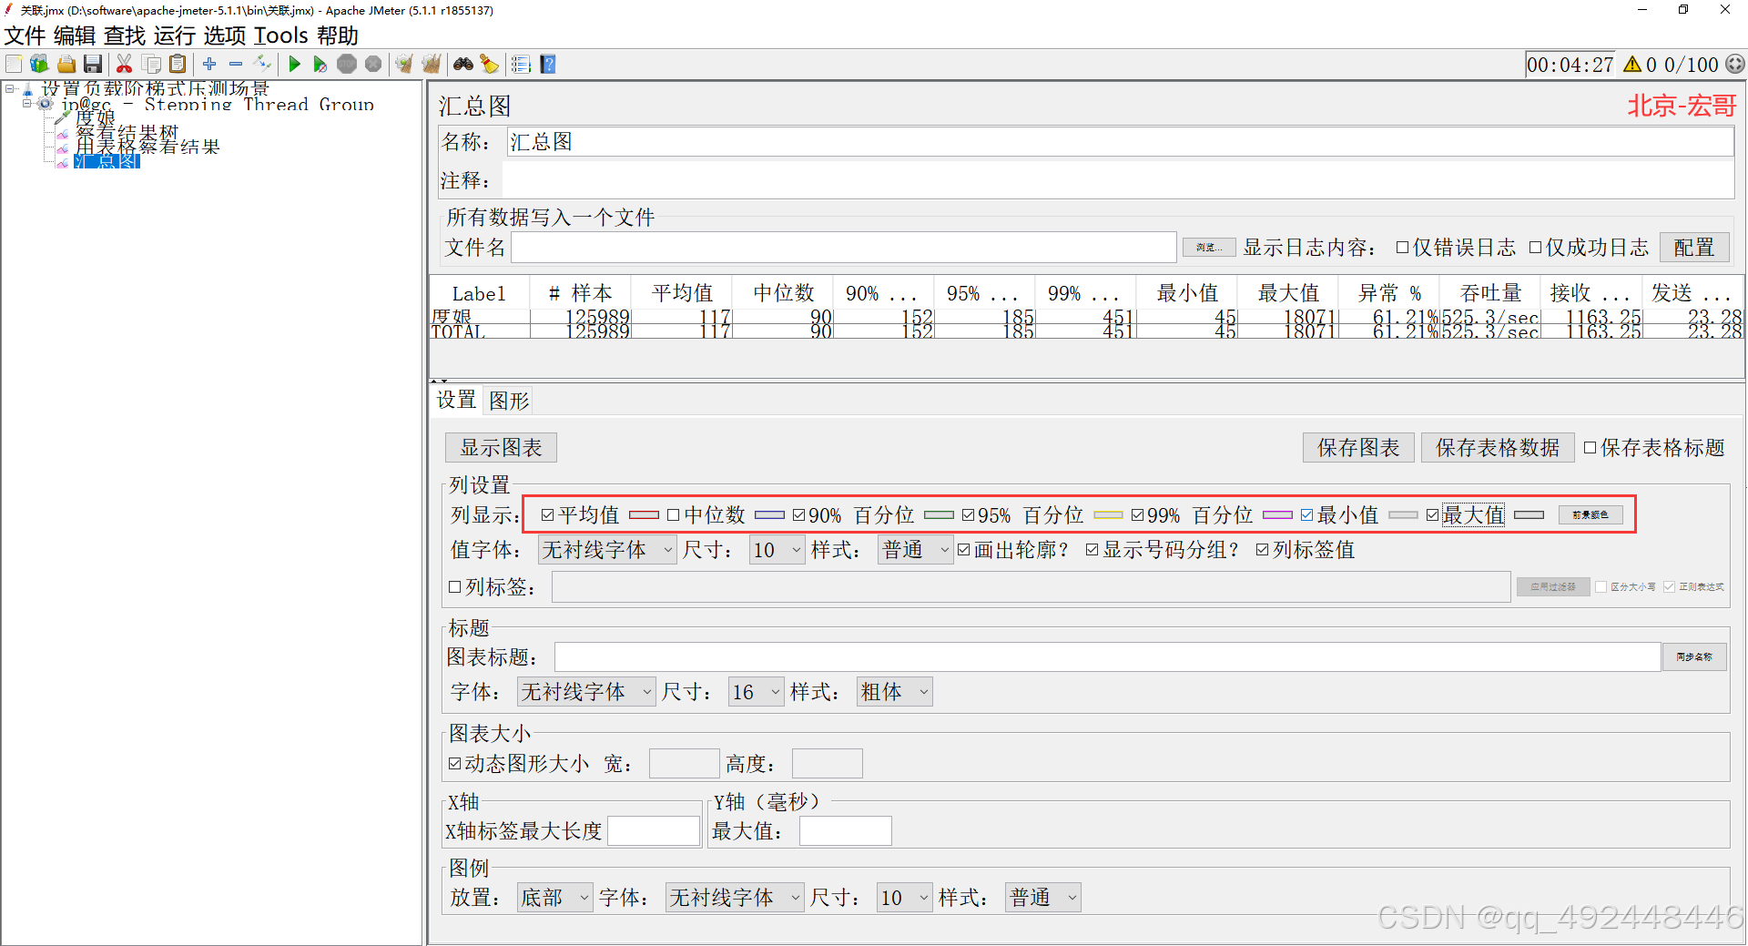Image resolution: width=1748 pixels, height=946 pixels.
Task: Open title style 粗体 dropdown
Action: [x=894, y=692]
